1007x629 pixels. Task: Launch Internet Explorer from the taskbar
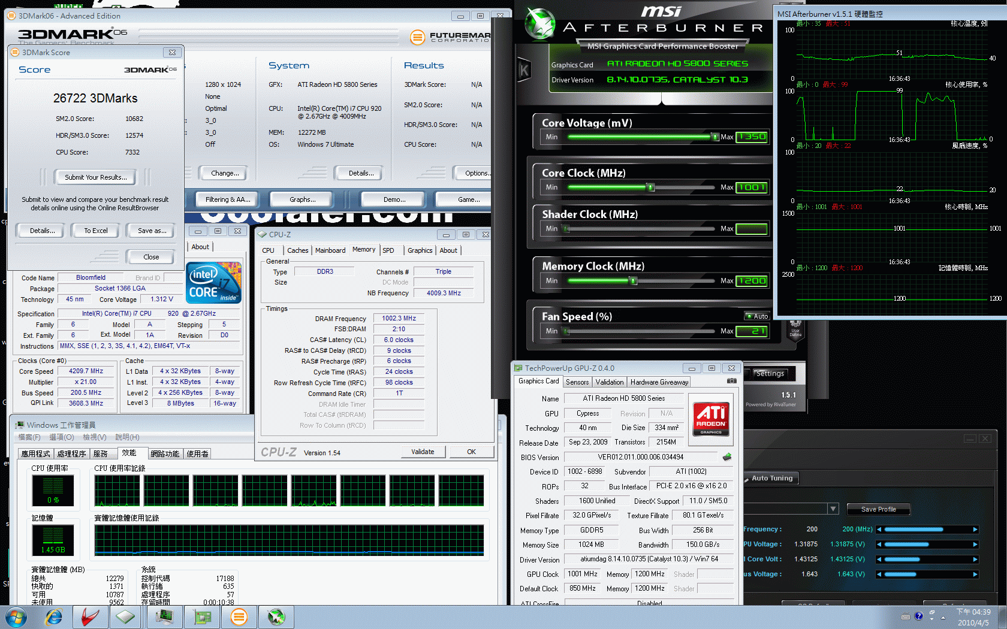click(54, 617)
